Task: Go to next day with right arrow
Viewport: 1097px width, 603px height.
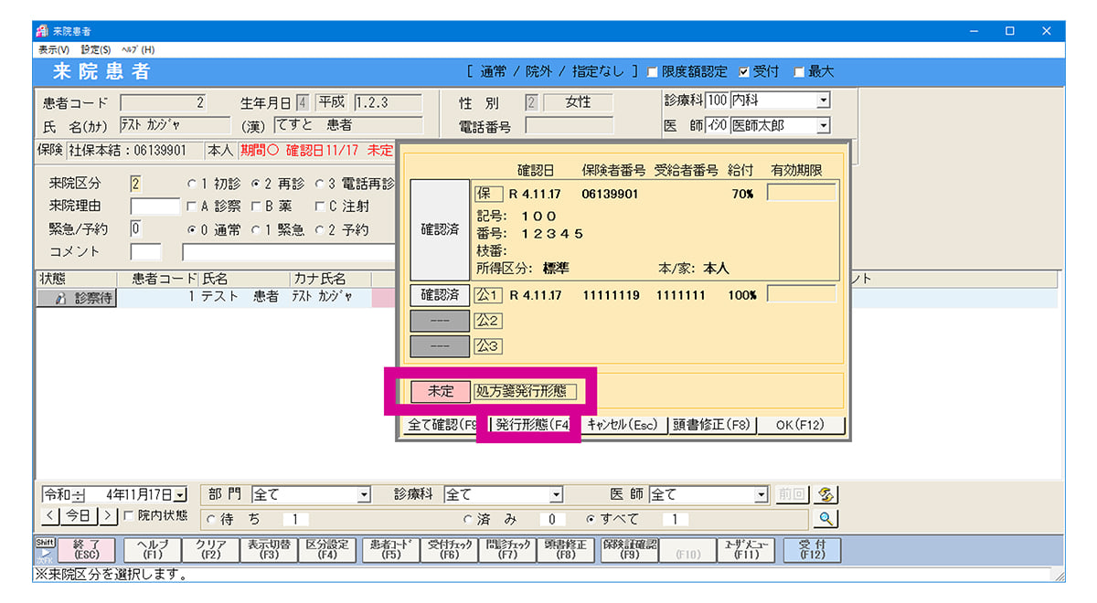Action: point(109,516)
